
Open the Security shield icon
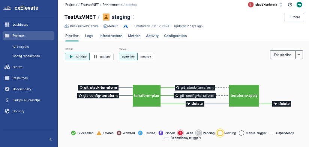(x=7, y=111)
